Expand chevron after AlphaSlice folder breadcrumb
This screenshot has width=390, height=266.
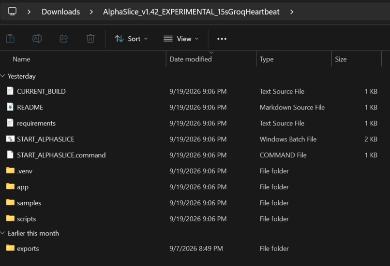(x=292, y=12)
